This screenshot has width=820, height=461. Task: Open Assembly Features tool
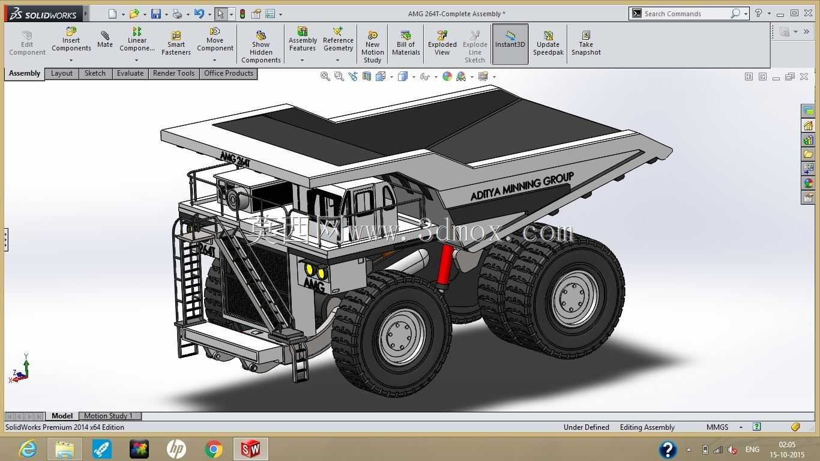(303, 40)
